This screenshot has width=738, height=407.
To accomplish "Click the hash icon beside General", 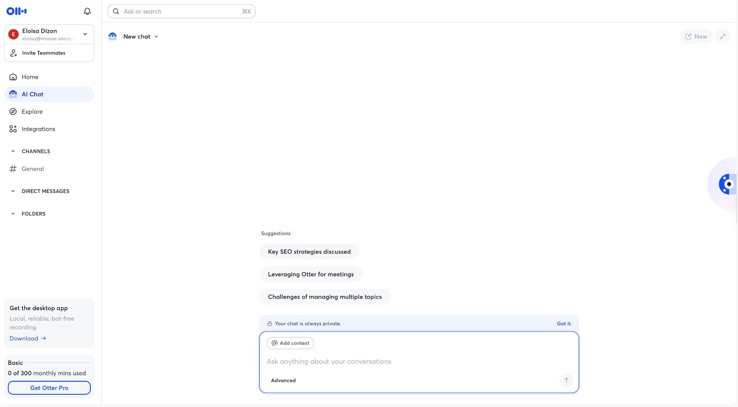I will pyautogui.click(x=13, y=169).
